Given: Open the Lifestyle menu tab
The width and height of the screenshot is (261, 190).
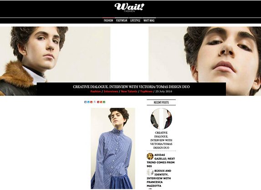Looking at the screenshot, I should coord(135,20).
